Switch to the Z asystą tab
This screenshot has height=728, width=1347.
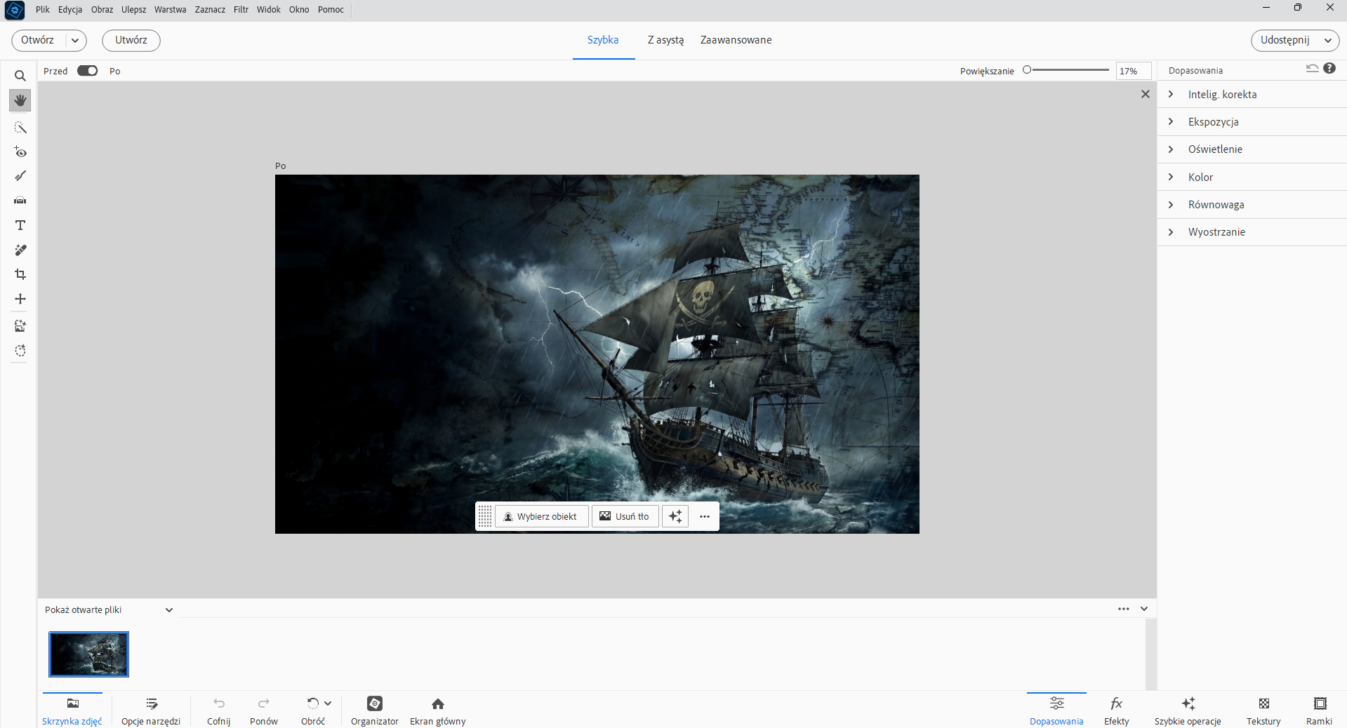[665, 40]
